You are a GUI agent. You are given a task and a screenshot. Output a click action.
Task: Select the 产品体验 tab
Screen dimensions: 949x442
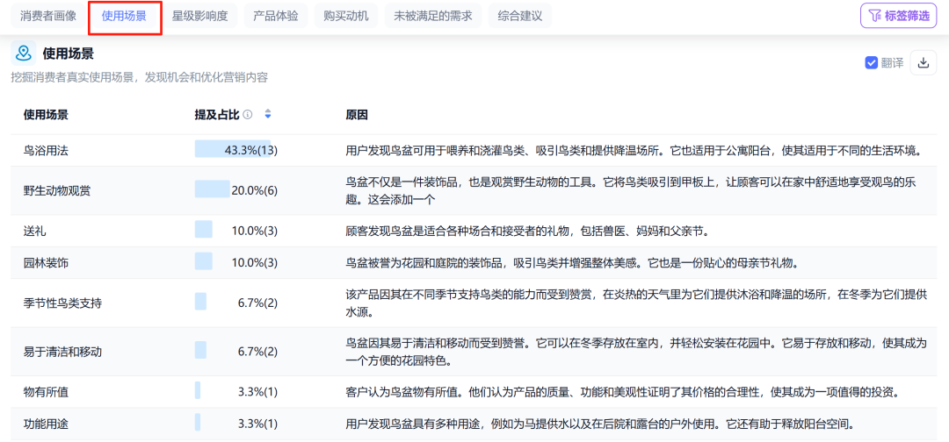[x=275, y=17]
